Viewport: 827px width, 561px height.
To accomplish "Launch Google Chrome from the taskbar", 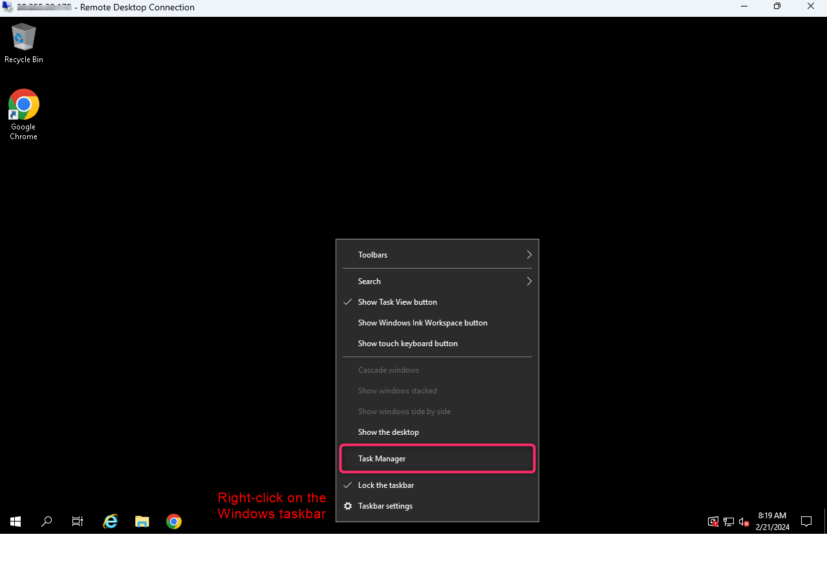I will [173, 521].
